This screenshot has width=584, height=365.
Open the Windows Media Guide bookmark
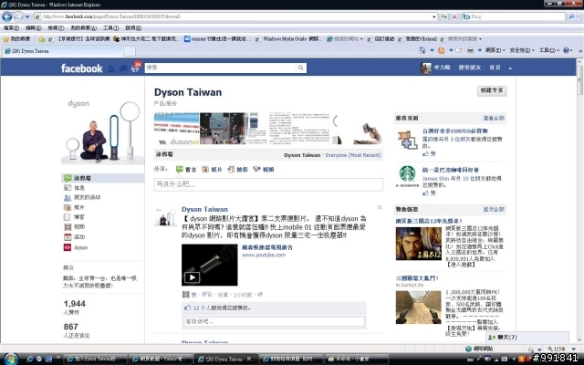[x=288, y=38]
